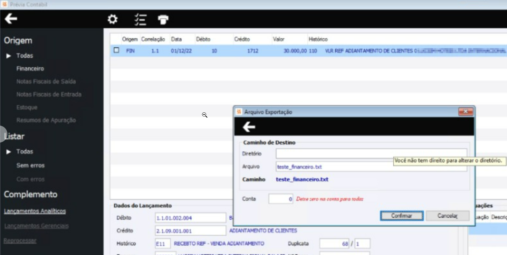Click the bold Caminho value teste_financeiro.txt
Viewport: 507px width, 255px height.
(x=302, y=179)
